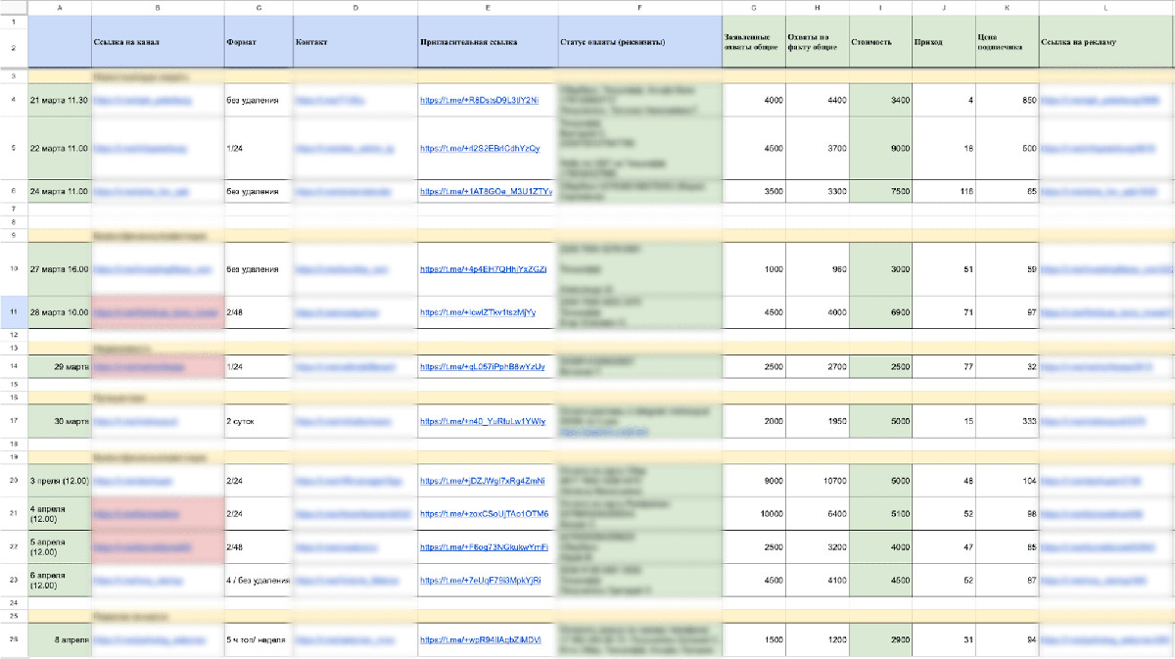This screenshot has height=659, width=1175.
Task: Open the invite link in row 4
Action: pos(480,100)
